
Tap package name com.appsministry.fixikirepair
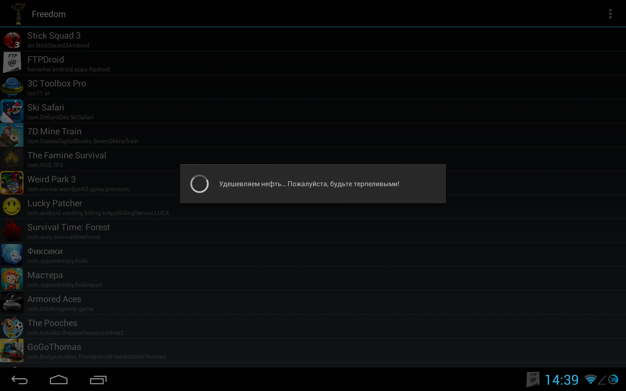coord(65,285)
